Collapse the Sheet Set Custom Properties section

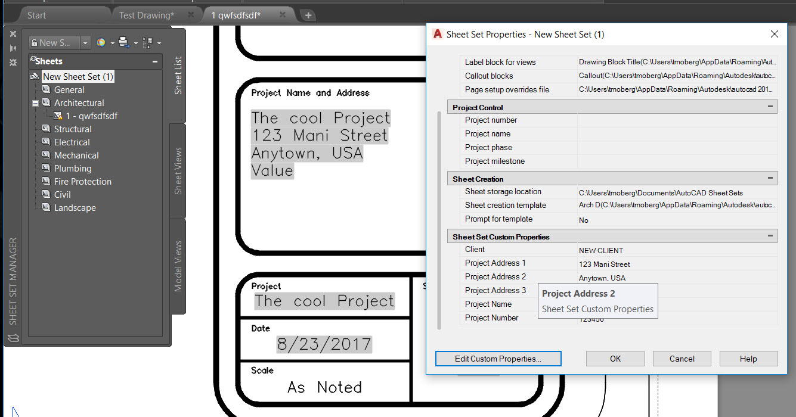771,236
